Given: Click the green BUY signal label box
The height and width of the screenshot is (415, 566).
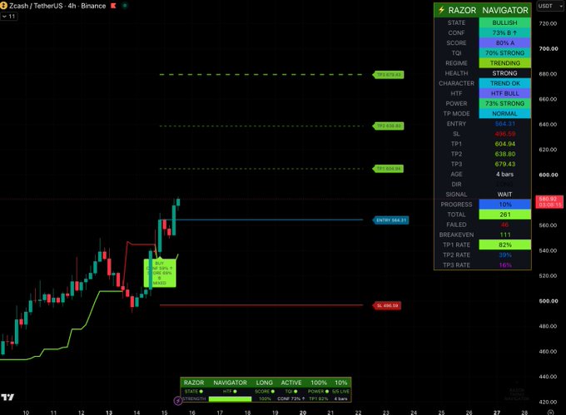Looking at the screenshot, I should pyautogui.click(x=160, y=273).
